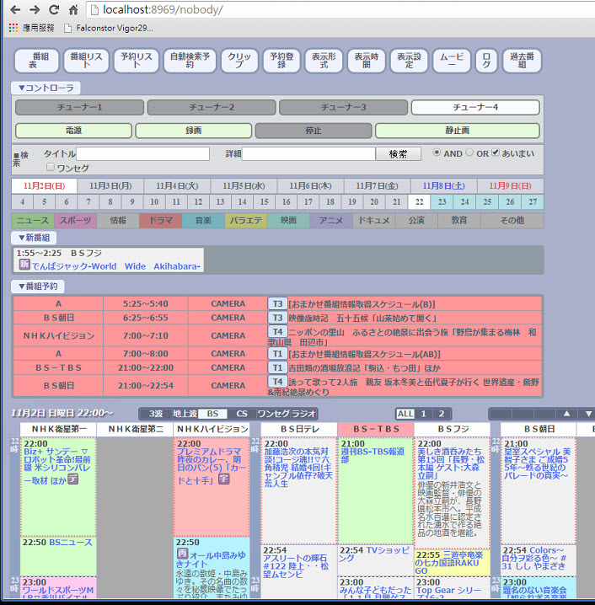
Task: Select the AND radio button
Action: point(437,153)
